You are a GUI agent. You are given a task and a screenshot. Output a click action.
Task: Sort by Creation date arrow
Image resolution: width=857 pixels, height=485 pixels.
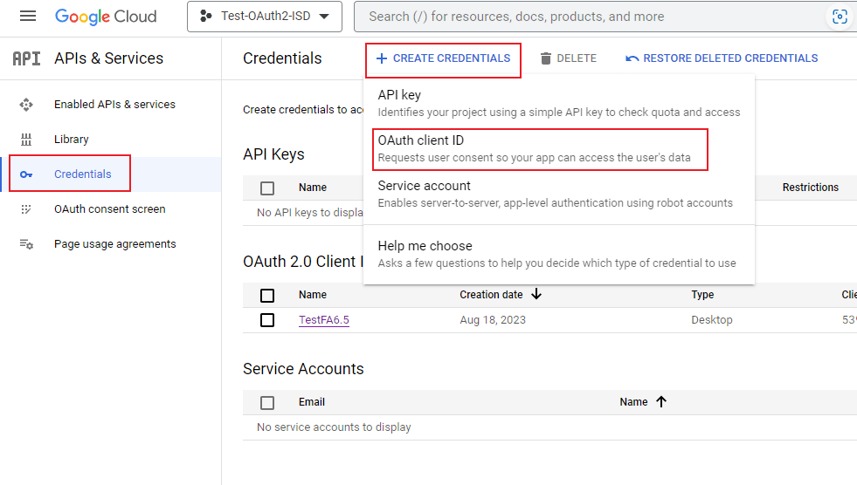coord(536,295)
